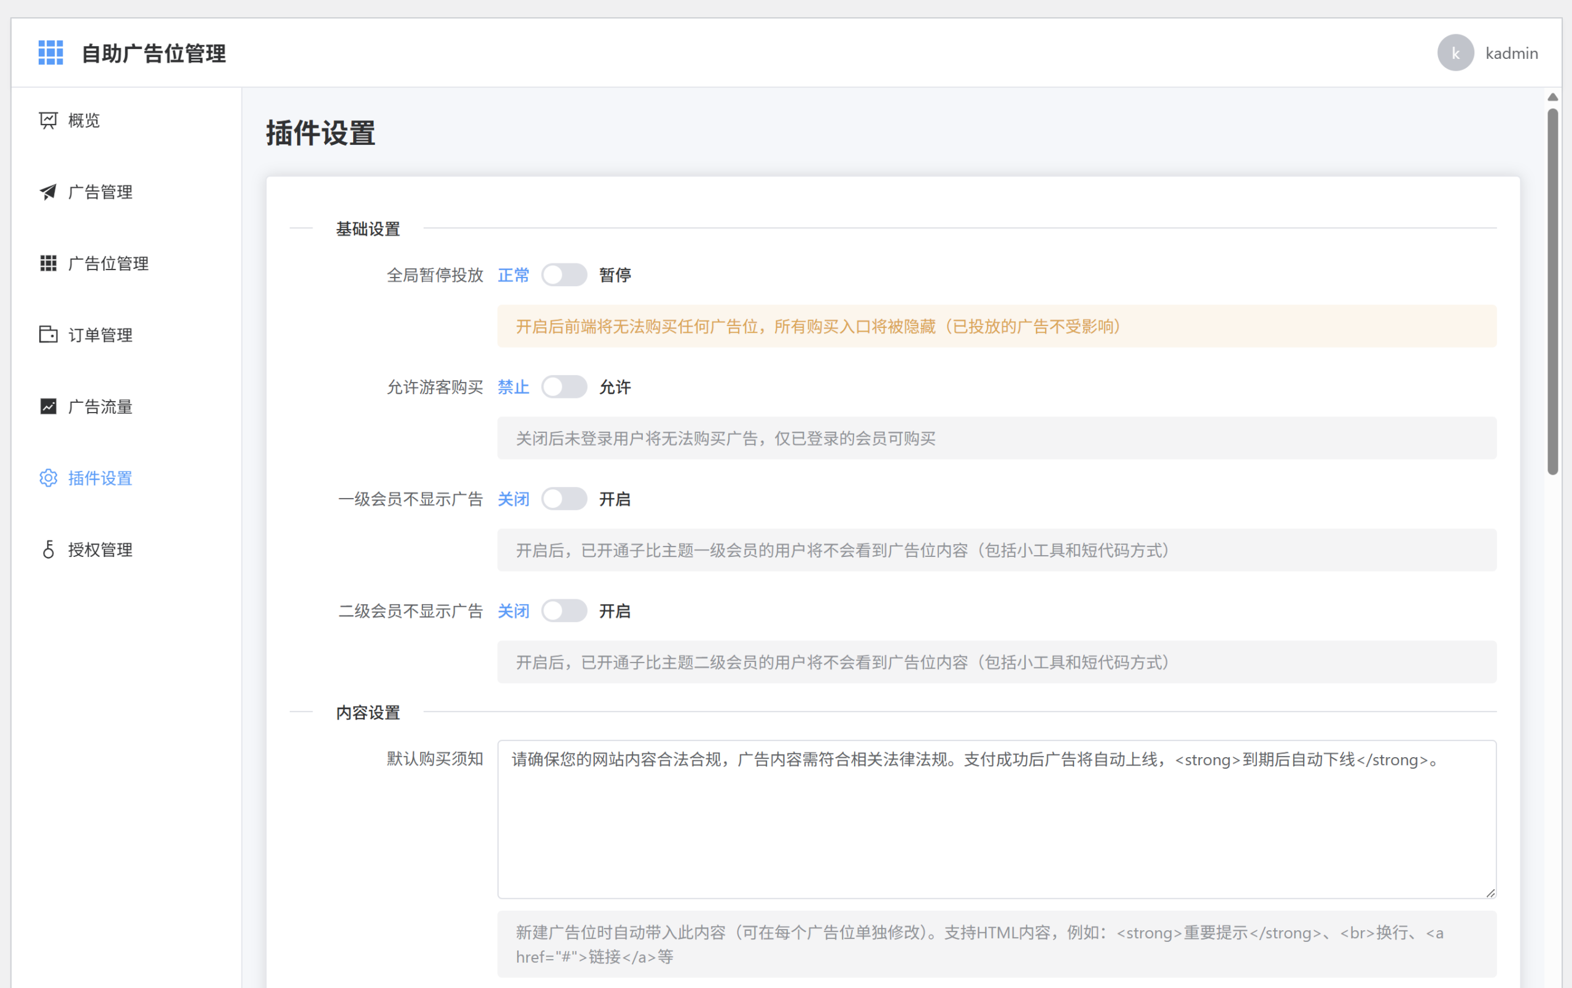The image size is (1572, 988).
Task: Click the 广告位管理 grid icon
Action: tap(49, 263)
